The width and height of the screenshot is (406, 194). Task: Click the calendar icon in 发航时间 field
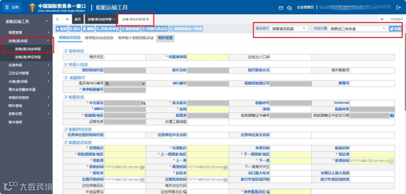[142, 167]
